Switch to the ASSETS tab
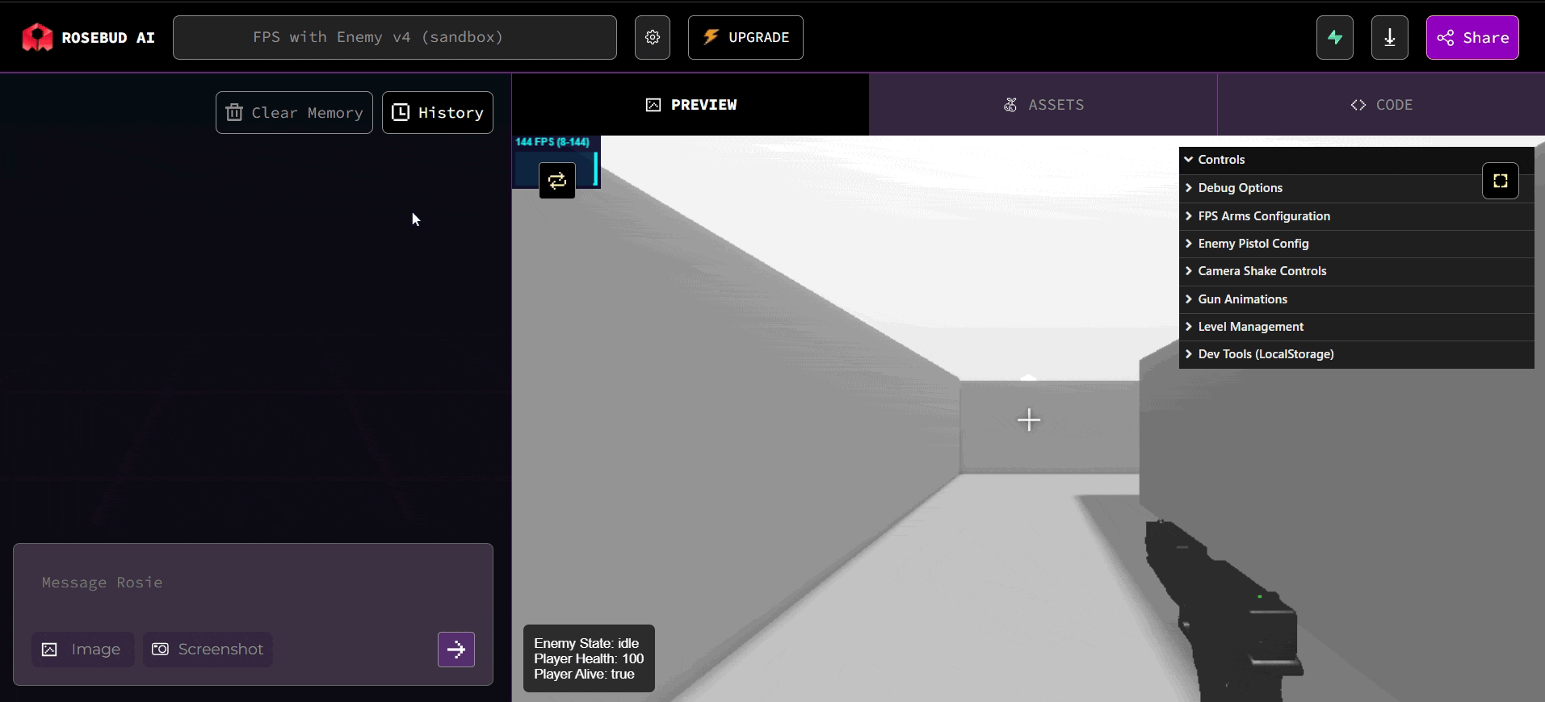This screenshot has width=1545, height=702. click(1043, 105)
